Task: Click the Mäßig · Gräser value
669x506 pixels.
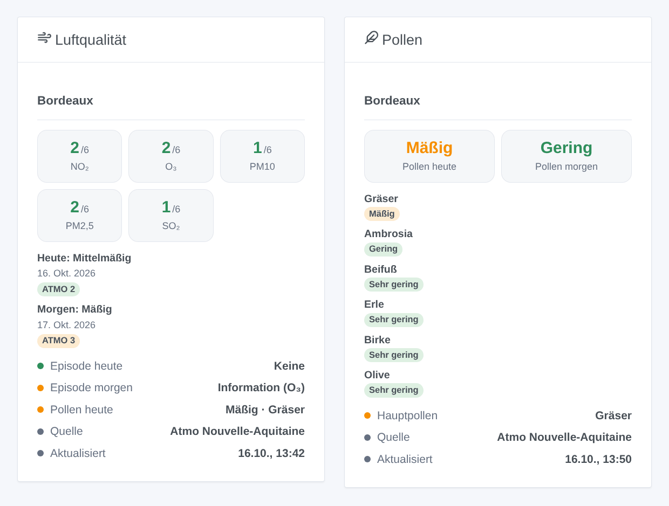Action: (265, 410)
